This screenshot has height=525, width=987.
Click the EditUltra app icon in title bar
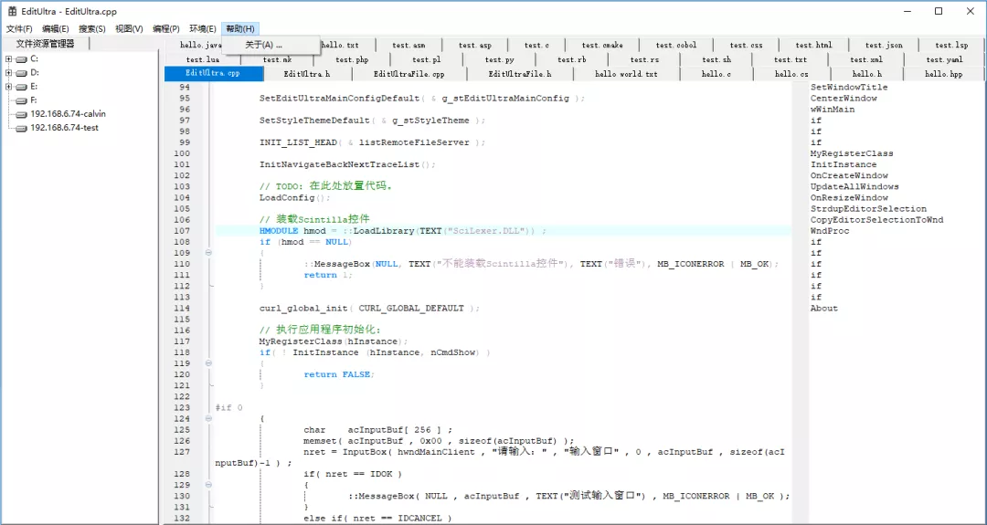(x=13, y=11)
